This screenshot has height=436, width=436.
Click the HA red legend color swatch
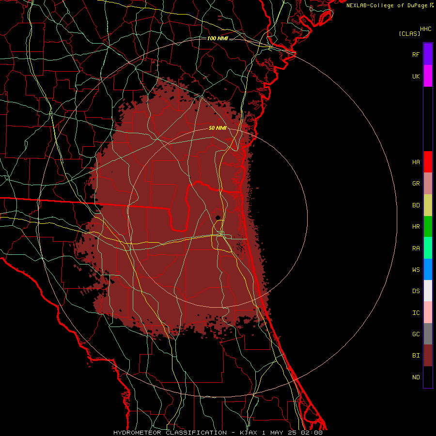click(x=428, y=162)
